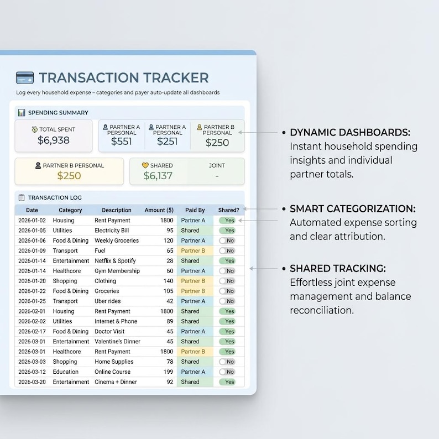Select the date cell 2026-01-22
Image resolution: width=439 pixels, height=439 pixels.
(32, 291)
